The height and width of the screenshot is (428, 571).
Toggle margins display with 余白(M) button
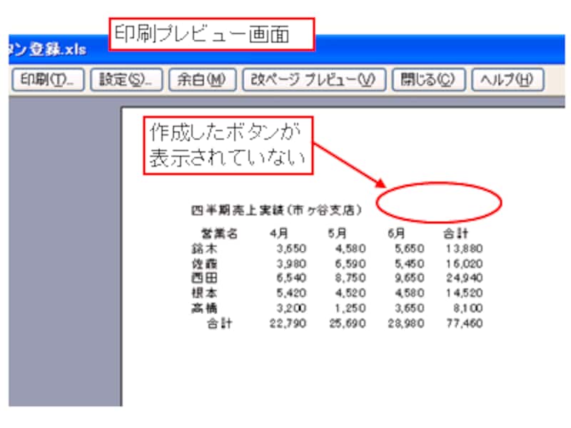(202, 79)
